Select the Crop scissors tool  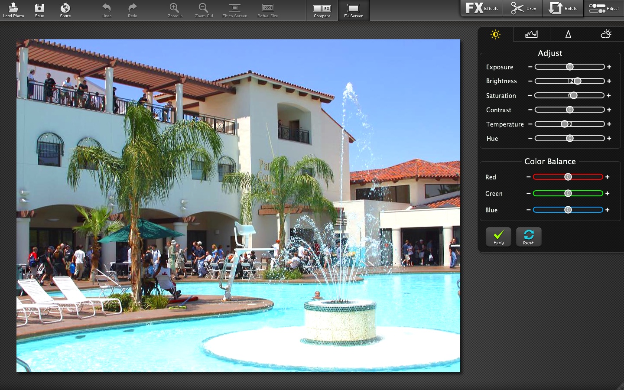[x=523, y=8]
